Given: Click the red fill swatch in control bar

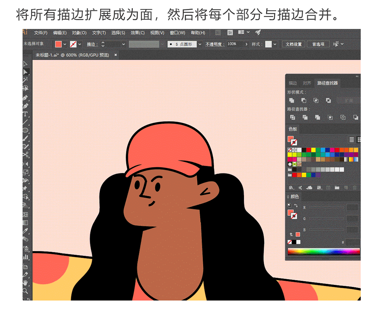Looking at the screenshot, I should pyautogui.click(x=58, y=44).
